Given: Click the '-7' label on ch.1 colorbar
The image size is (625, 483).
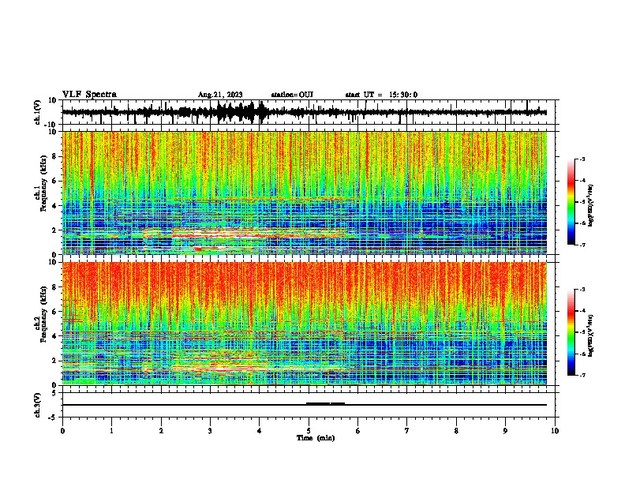Looking at the screenshot, I should coord(582,245).
